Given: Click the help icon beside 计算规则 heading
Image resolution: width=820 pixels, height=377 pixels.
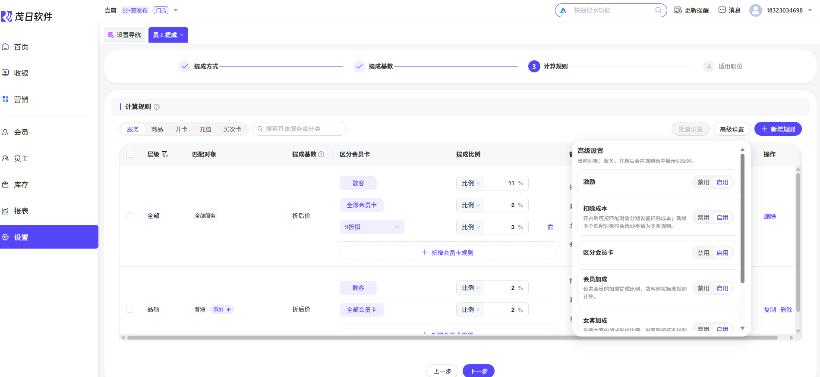Looking at the screenshot, I should coord(157,107).
